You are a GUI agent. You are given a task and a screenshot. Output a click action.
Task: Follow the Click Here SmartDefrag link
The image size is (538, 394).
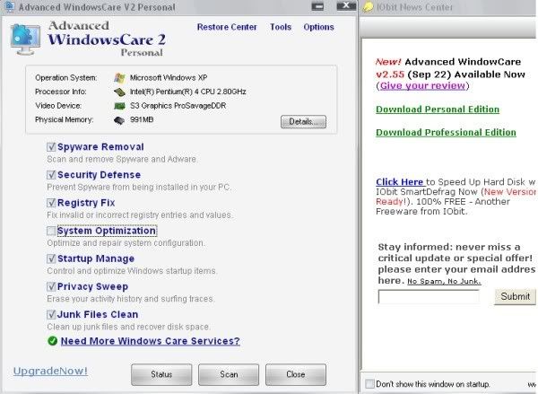tap(400, 182)
